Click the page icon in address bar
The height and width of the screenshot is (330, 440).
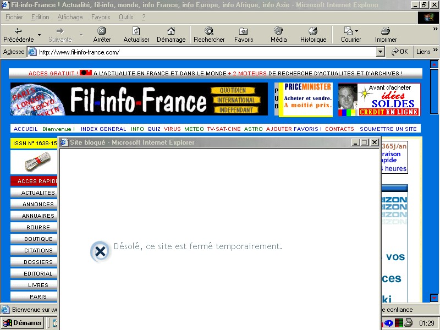click(x=32, y=52)
